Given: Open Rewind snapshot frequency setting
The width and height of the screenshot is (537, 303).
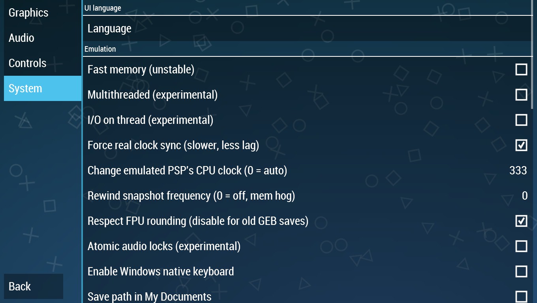Looking at the screenshot, I should pyautogui.click(x=308, y=196).
